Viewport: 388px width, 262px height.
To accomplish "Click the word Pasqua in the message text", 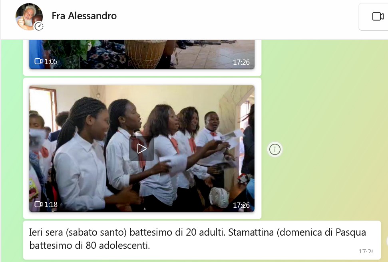I will point(350,232).
